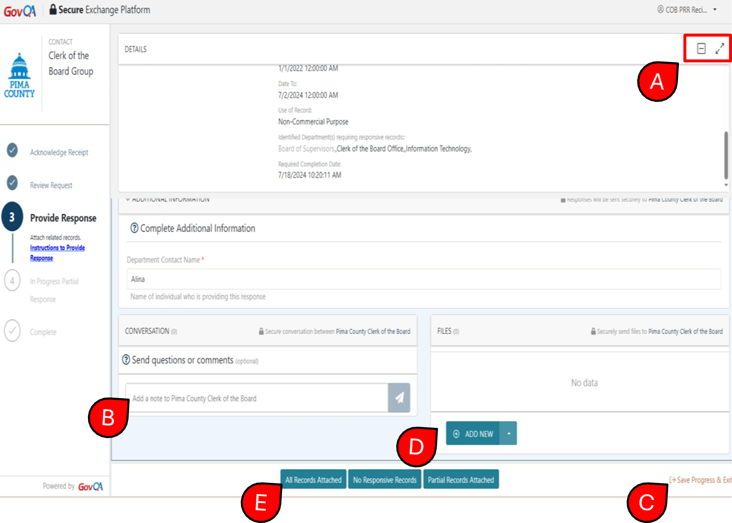Select the Review Request checkmark step
Viewport: 732px width, 523px height.
pos(13,183)
